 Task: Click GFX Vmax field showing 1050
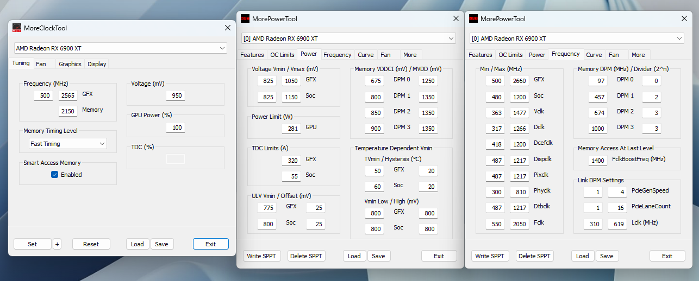point(291,81)
